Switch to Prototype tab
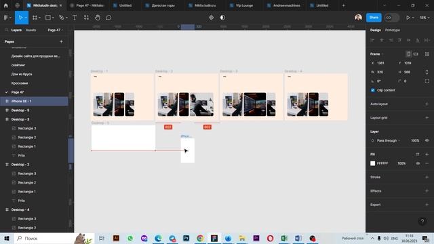The image size is (434, 244). (392, 30)
